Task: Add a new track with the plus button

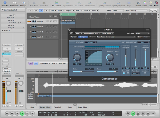Action: pyautogui.click(x=50, y=16)
